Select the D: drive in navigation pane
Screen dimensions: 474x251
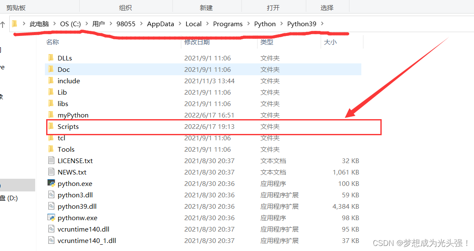9,198
